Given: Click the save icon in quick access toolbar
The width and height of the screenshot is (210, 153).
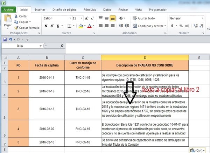Looking at the screenshot, I should point(5,40).
